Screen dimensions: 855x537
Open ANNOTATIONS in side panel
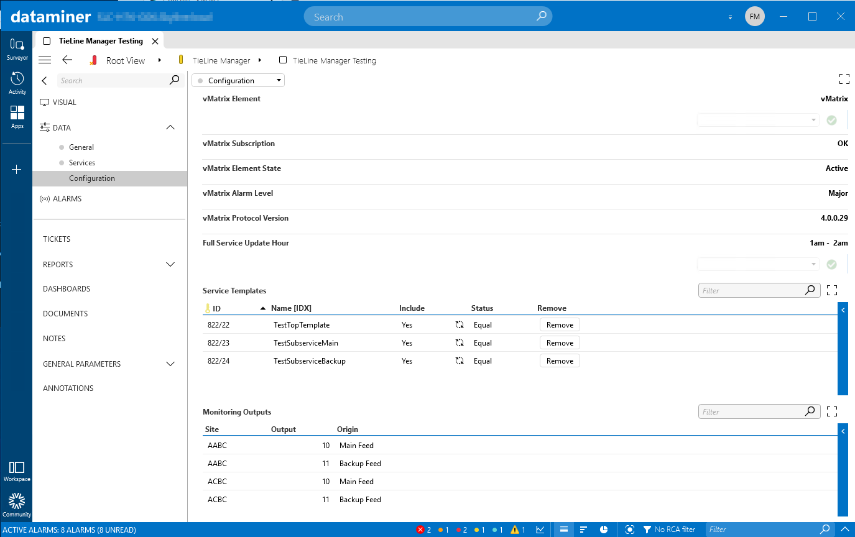[x=68, y=388]
